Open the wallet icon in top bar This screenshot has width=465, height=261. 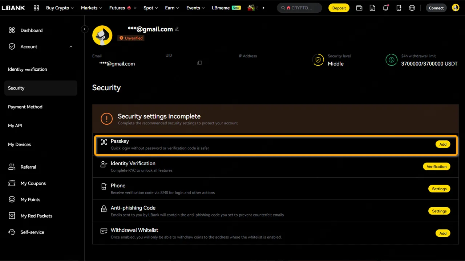pyautogui.click(x=359, y=8)
